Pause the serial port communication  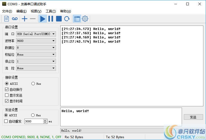pyautogui.click(x=50, y=19)
